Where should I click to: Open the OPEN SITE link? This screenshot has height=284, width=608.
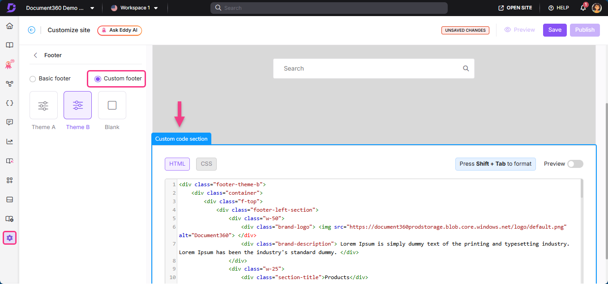(x=515, y=8)
